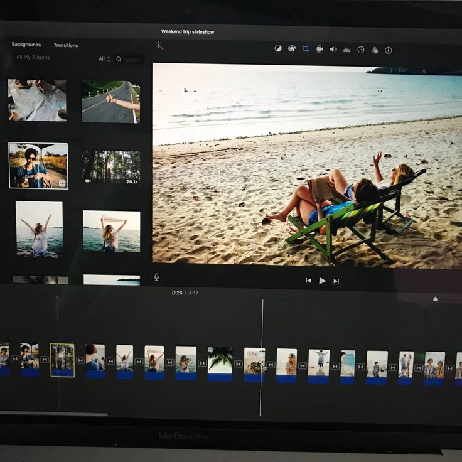This screenshot has width=462, height=462.
Task: Click the timeline horizontal scrollbar
Action: (53, 414)
